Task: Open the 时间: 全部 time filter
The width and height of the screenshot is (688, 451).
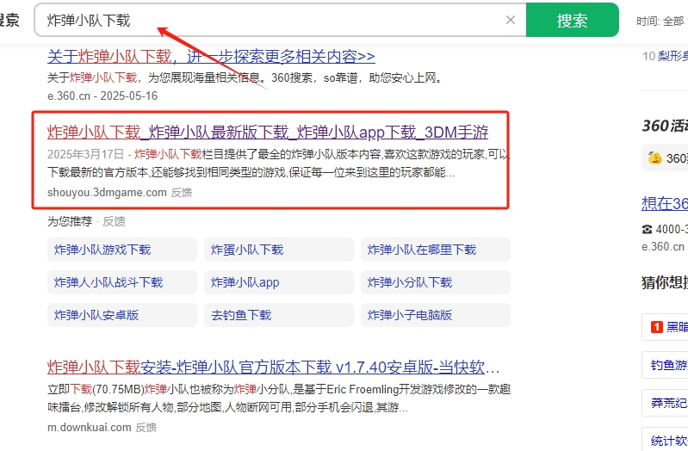Action: [x=661, y=21]
